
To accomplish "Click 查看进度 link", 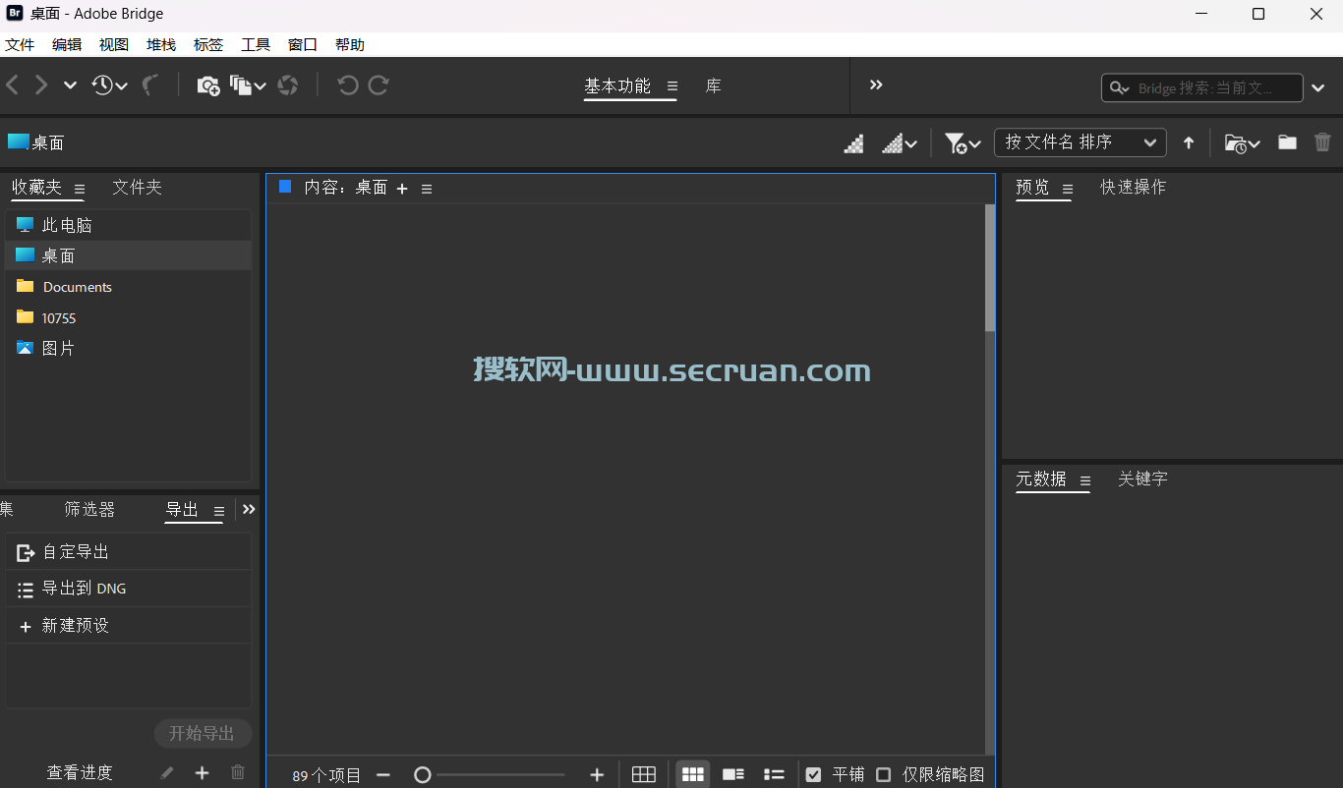I will pyautogui.click(x=80, y=772).
